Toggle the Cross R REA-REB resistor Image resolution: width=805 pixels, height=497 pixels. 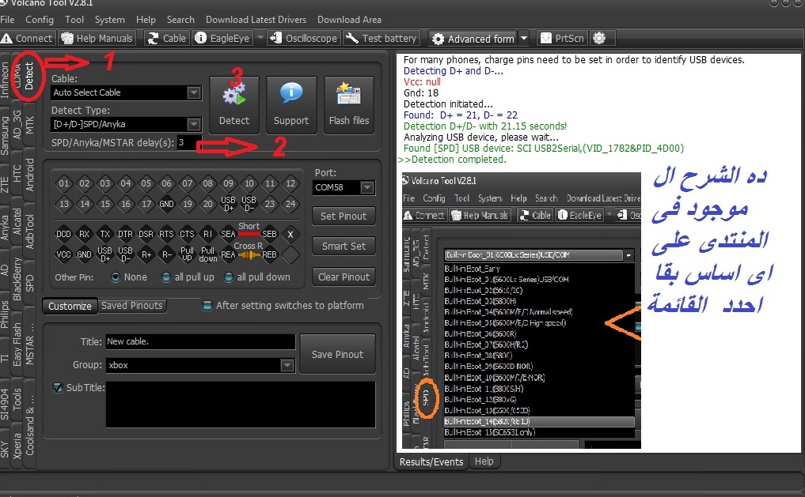(x=249, y=254)
